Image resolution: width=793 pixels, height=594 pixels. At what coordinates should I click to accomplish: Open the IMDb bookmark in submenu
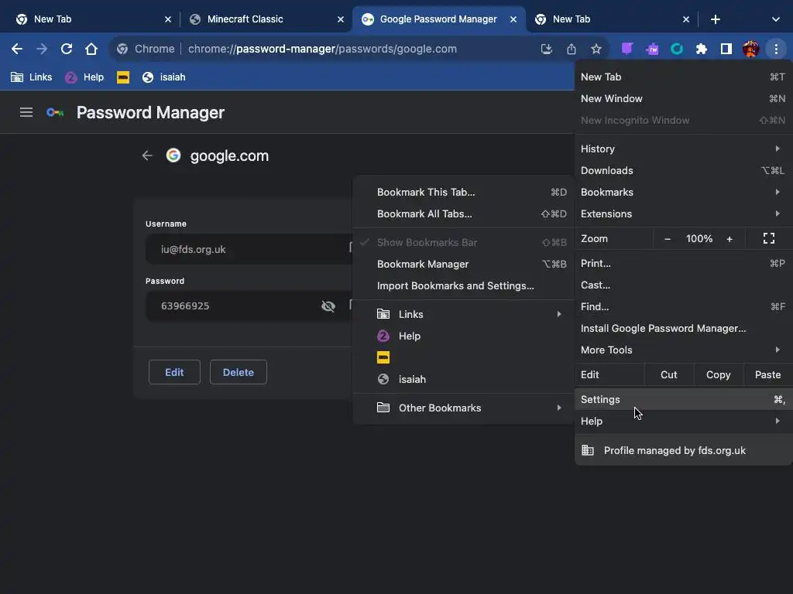point(463,357)
